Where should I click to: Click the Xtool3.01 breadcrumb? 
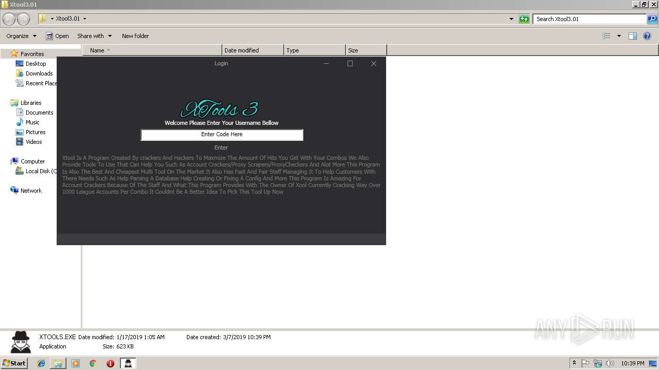click(68, 18)
